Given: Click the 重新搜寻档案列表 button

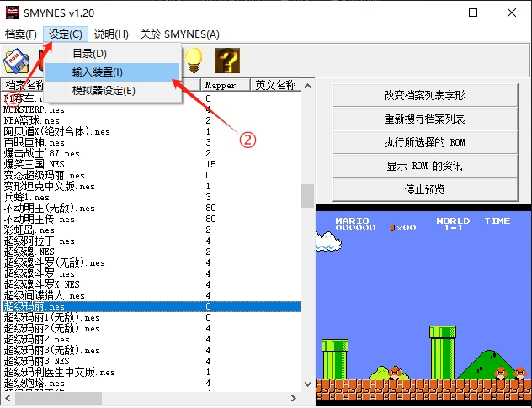Looking at the screenshot, I should pyautogui.click(x=425, y=119).
